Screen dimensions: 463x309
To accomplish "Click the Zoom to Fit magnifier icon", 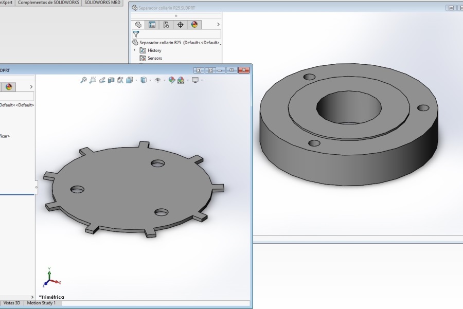I will coord(83,80).
